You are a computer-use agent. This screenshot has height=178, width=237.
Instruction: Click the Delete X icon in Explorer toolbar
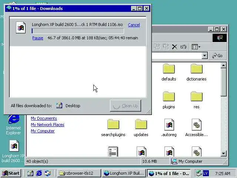click(x=174, y=47)
